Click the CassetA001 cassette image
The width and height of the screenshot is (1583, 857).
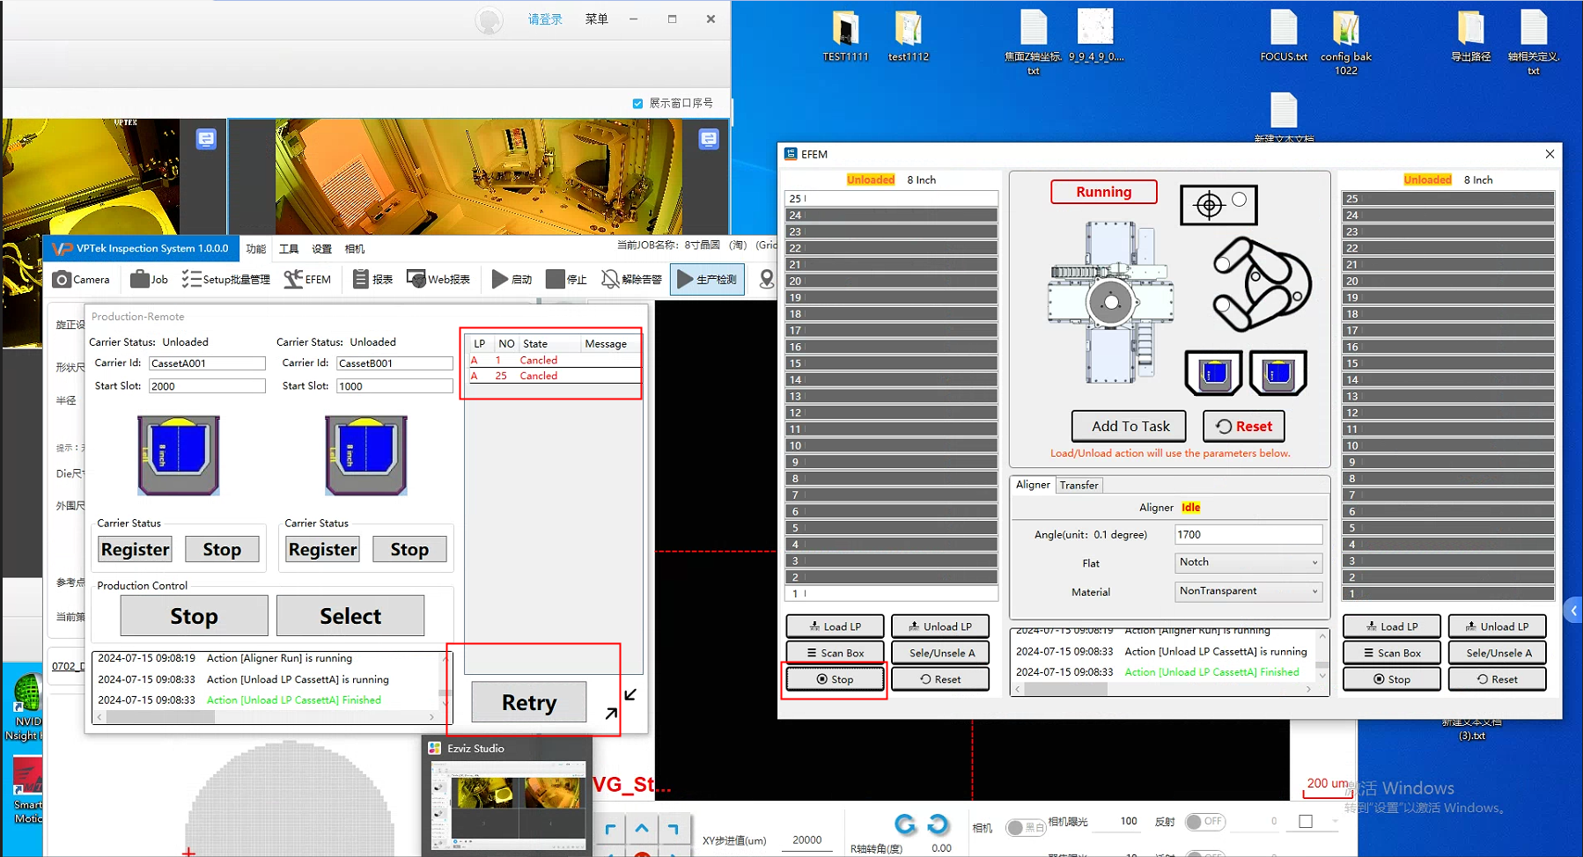[179, 455]
